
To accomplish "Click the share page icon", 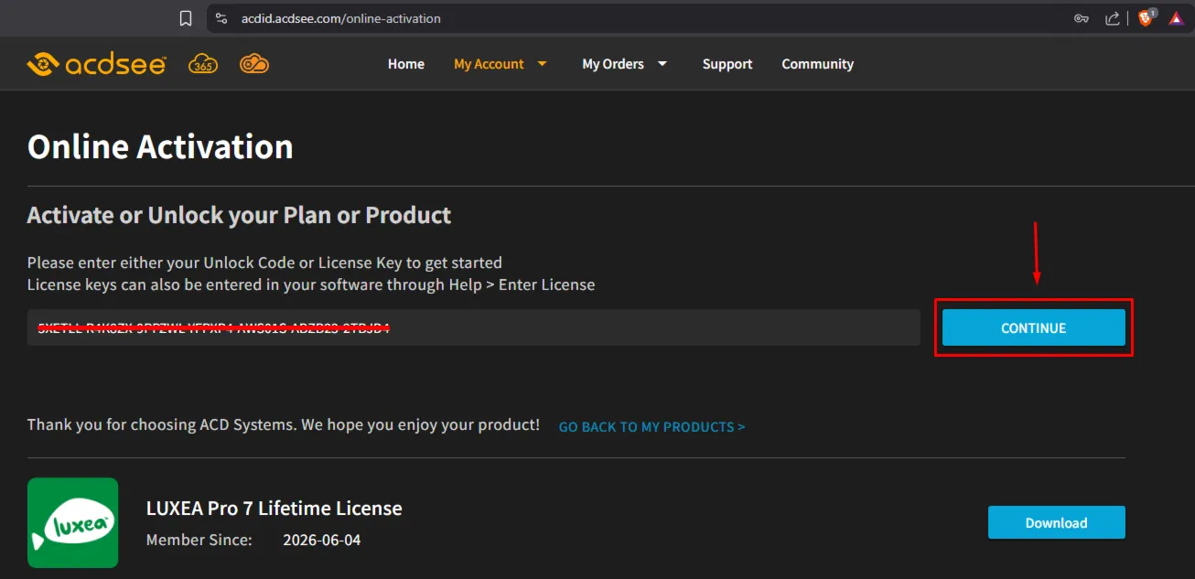I will tap(1113, 18).
